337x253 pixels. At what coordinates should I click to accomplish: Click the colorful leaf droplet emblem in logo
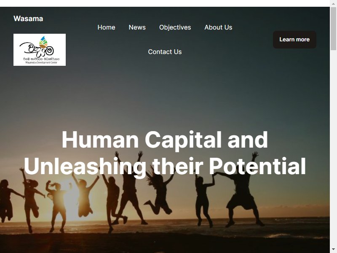(x=43, y=42)
